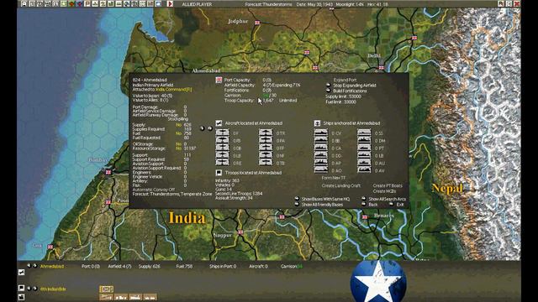Click British flag icon beside Port Capacity
538x302 pixels.
click(x=219, y=81)
